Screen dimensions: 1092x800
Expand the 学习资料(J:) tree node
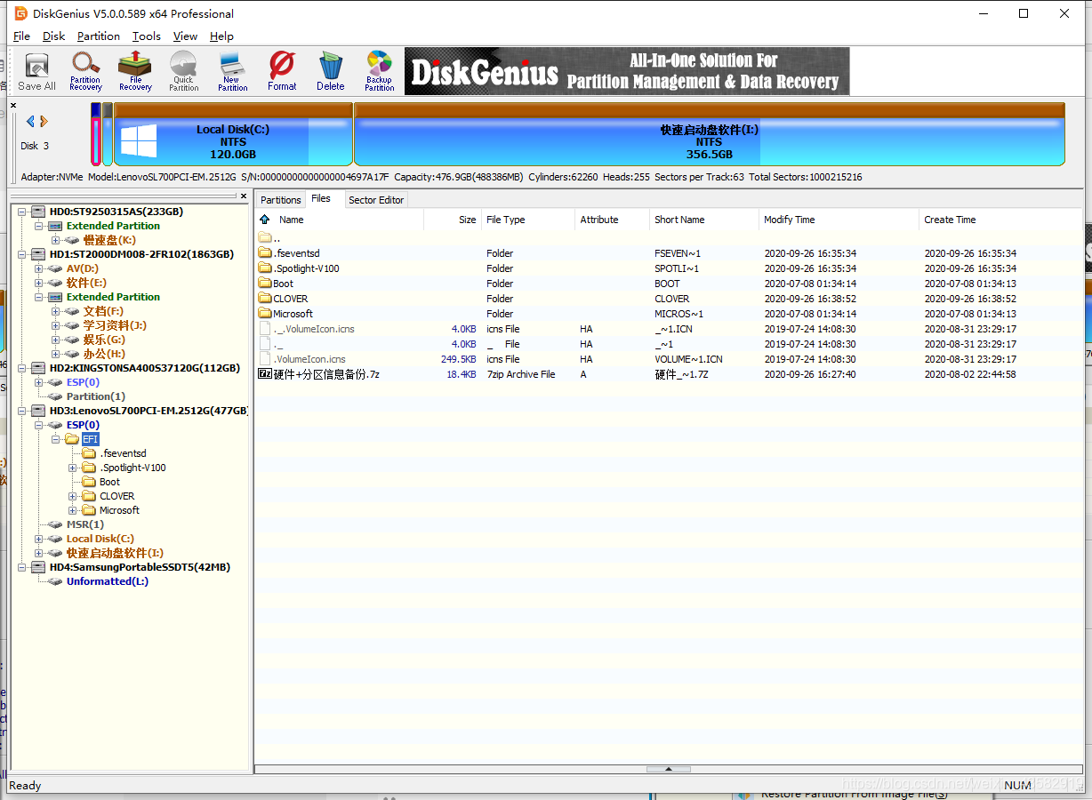[x=55, y=325]
